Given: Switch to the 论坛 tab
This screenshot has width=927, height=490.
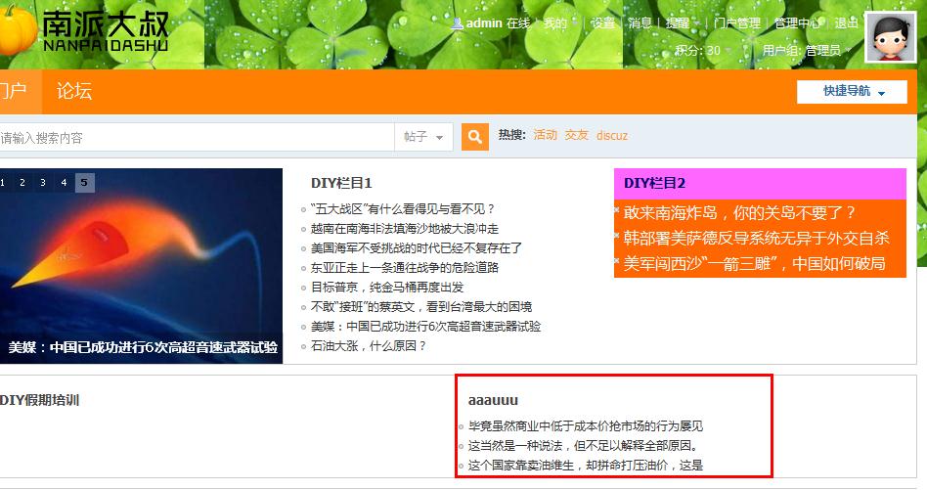Looking at the screenshot, I should [x=74, y=92].
